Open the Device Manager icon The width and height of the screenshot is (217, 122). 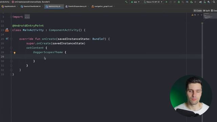tap(204, 2)
